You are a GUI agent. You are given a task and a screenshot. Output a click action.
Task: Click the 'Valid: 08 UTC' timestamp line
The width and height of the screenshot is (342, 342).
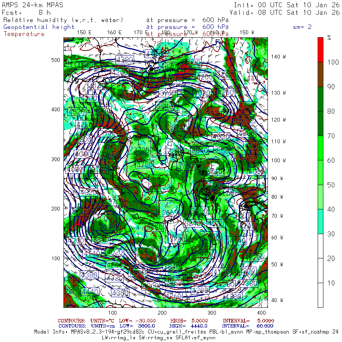point(287,13)
